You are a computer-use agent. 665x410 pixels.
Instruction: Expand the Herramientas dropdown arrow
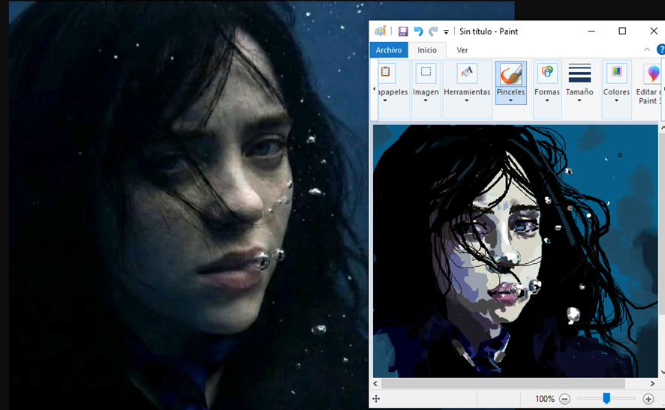(x=467, y=100)
